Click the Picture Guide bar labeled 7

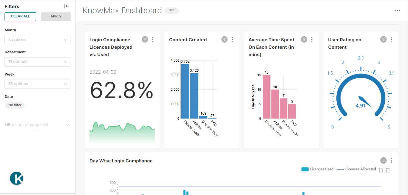[283, 108]
